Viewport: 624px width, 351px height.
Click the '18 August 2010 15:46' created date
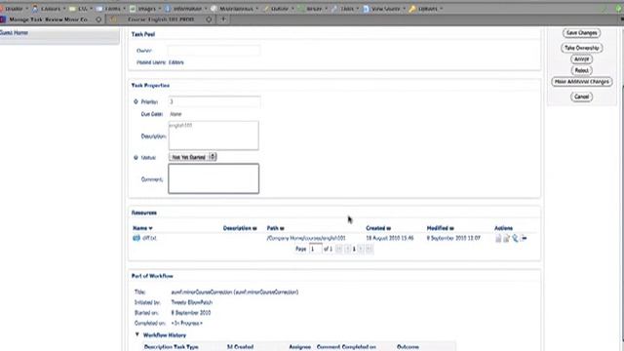pyautogui.click(x=390, y=238)
